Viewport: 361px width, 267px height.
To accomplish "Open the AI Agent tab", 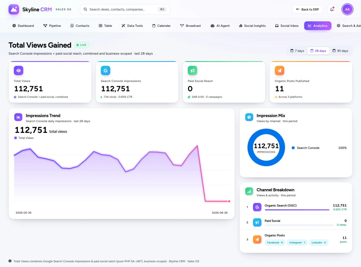I will point(220,26).
